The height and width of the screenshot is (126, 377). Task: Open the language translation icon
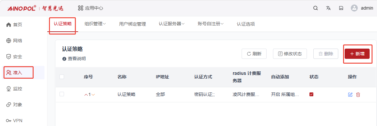328,8
